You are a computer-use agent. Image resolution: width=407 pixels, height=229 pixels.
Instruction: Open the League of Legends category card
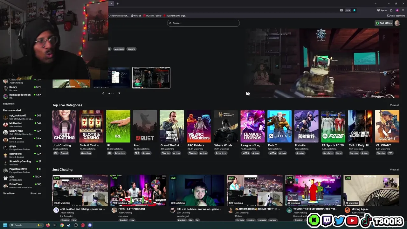[x=252, y=126]
